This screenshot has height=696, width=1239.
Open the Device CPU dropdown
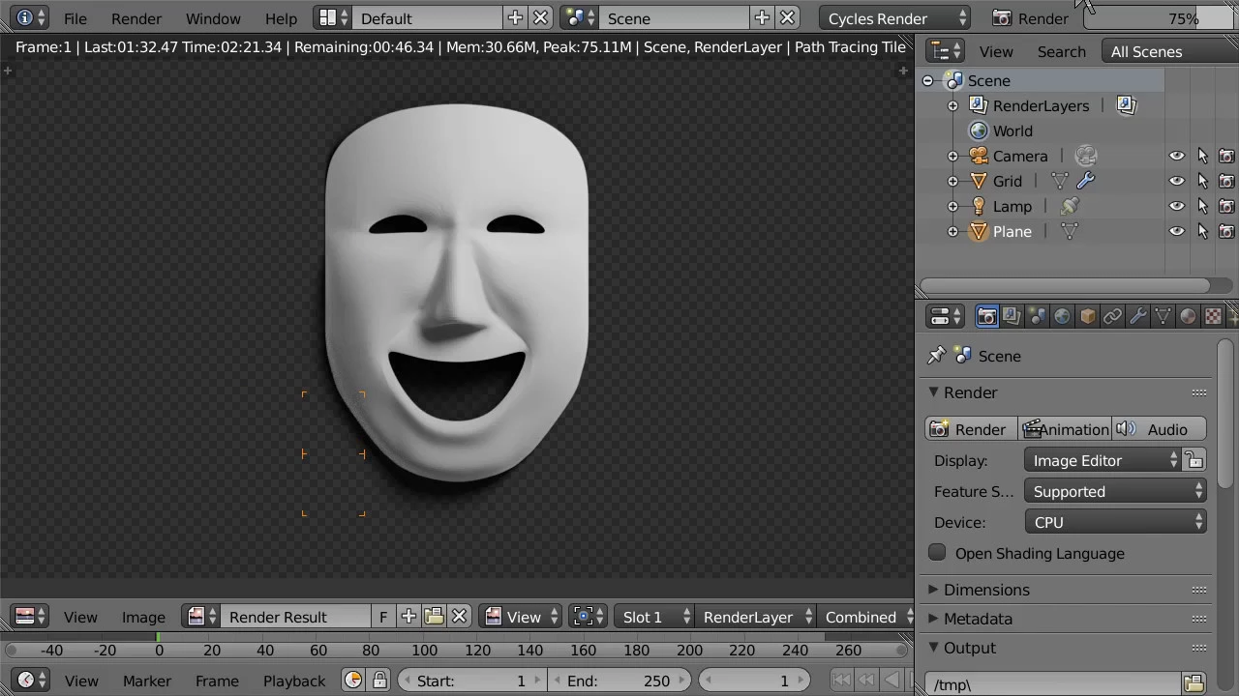(x=1115, y=522)
